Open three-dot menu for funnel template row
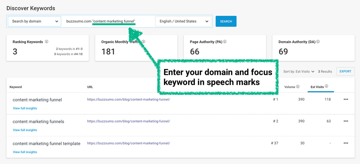Screen dimensions: 360x164 click(x=346, y=143)
